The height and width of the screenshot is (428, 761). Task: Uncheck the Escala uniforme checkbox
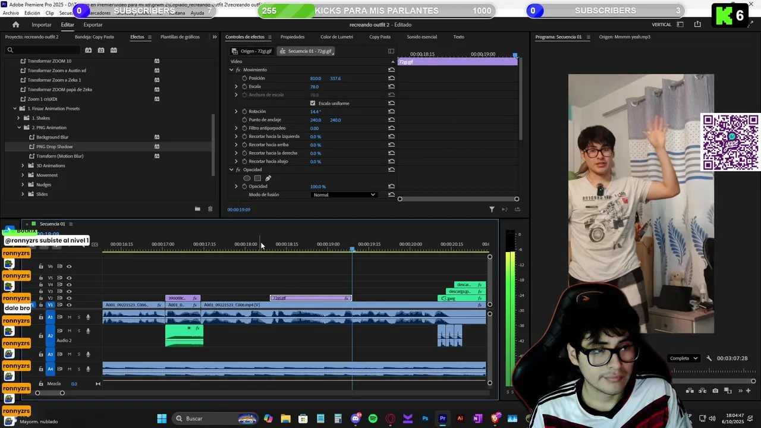(x=313, y=103)
